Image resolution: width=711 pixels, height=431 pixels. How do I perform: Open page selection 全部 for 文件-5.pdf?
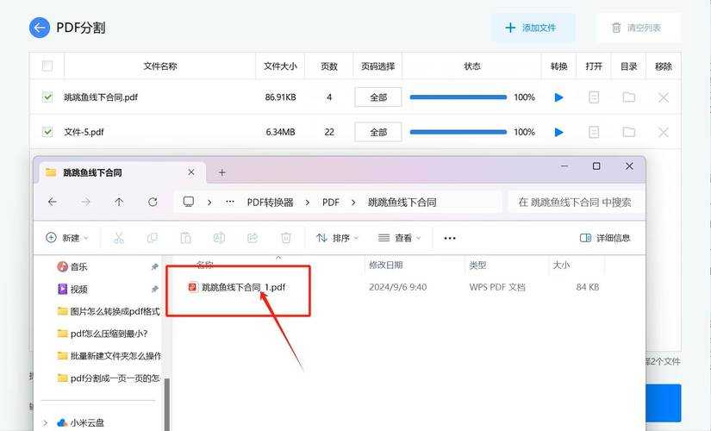coord(378,132)
